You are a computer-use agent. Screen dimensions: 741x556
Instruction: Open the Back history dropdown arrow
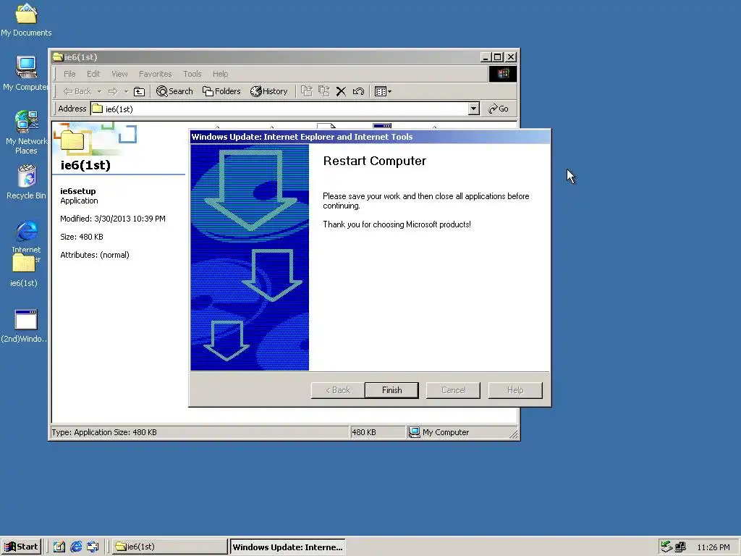click(x=99, y=91)
